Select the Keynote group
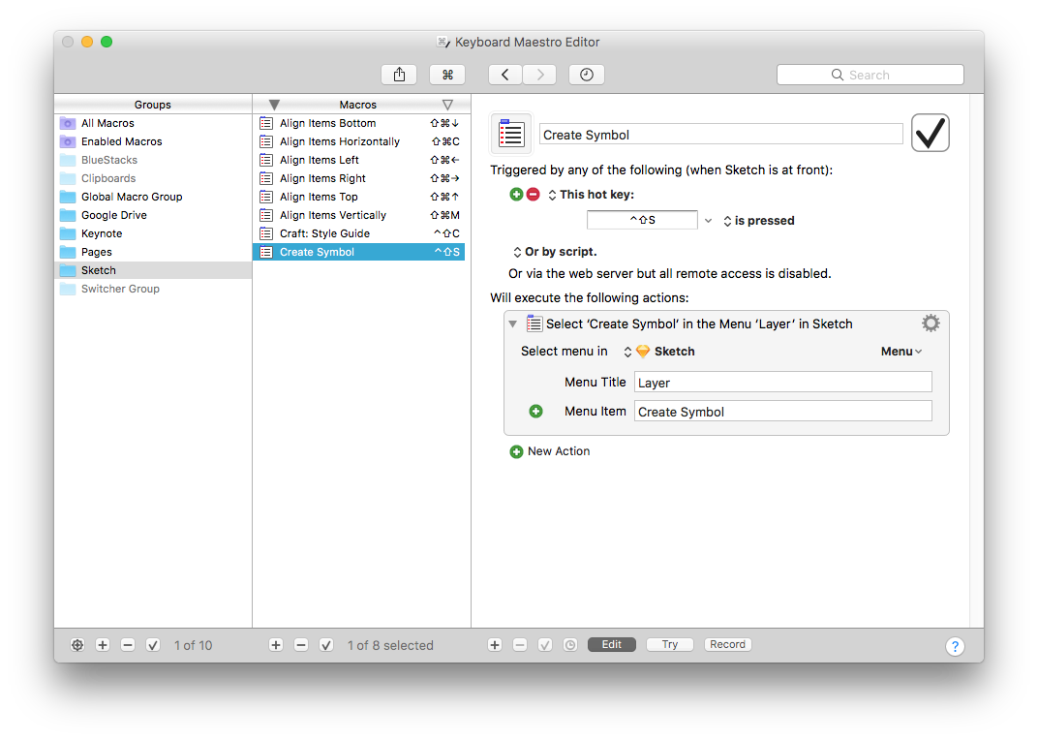This screenshot has height=740, width=1038. 153,233
